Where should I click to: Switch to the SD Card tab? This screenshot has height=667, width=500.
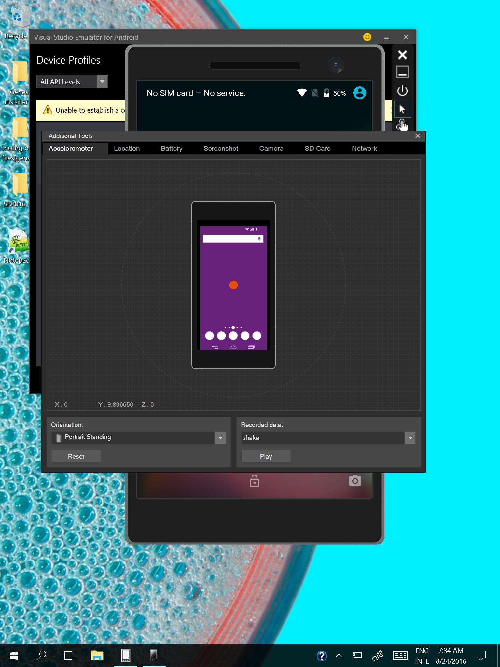pyautogui.click(x=317, y=149)
